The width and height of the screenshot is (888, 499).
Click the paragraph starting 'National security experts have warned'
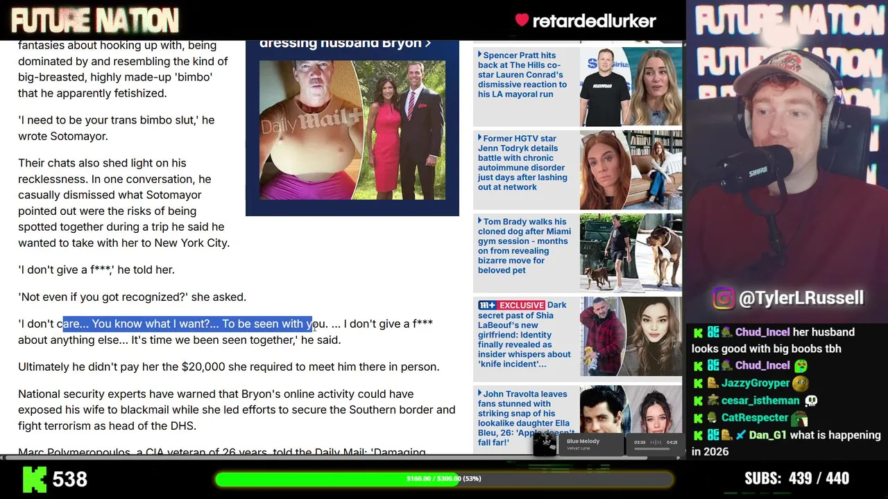237,410
